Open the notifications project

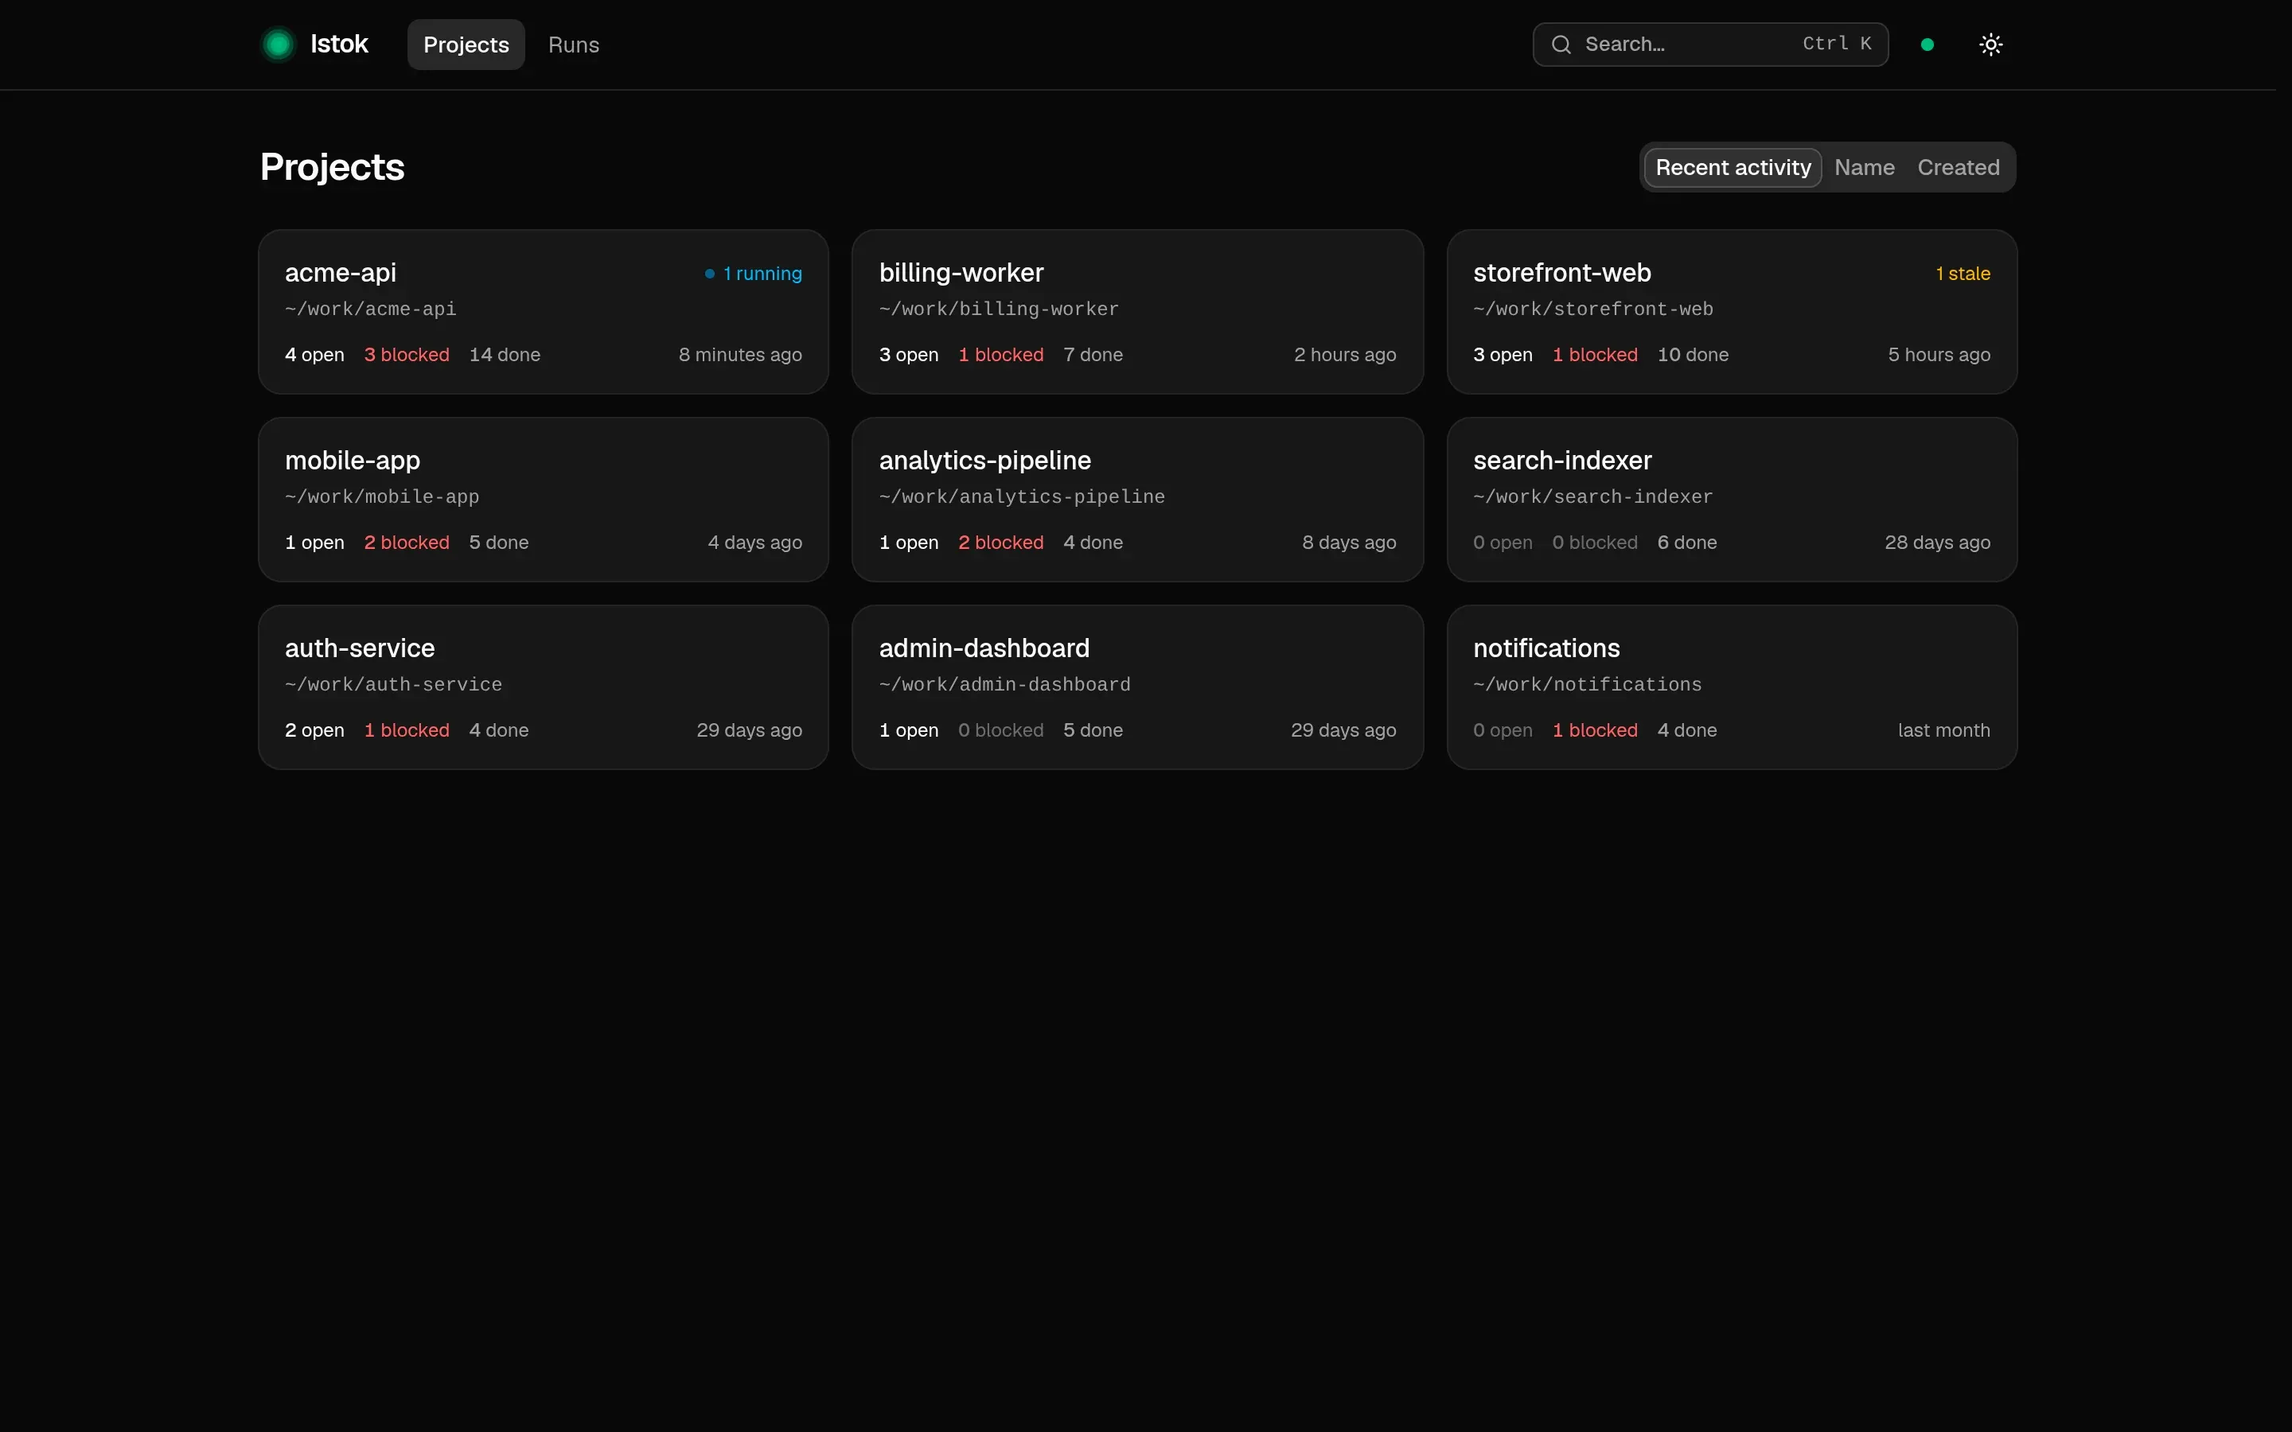click(x=1731, y=687)
